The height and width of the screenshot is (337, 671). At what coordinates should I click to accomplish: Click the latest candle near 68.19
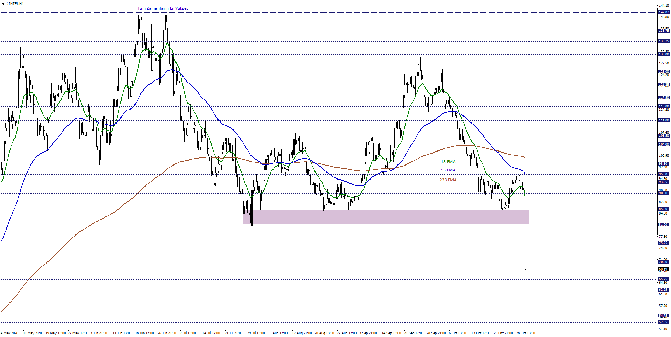525,269
